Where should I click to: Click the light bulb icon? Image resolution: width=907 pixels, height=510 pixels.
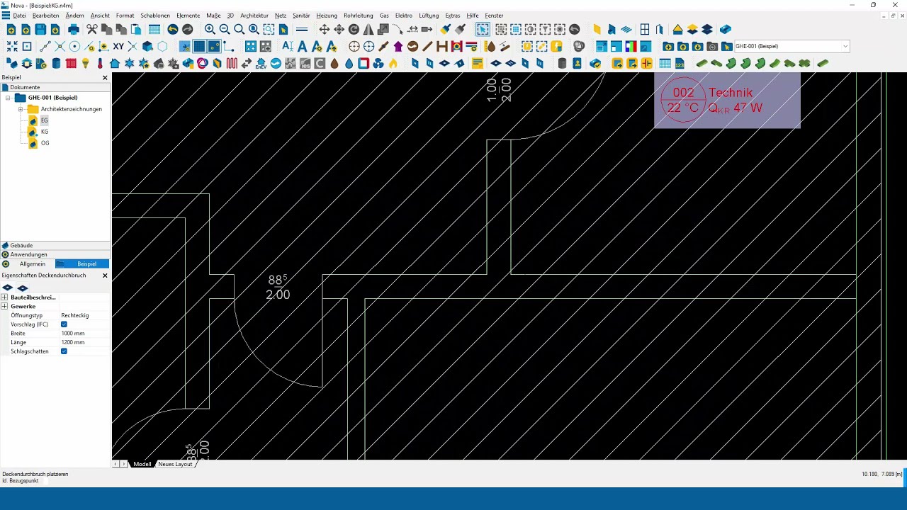coord(85,63)
